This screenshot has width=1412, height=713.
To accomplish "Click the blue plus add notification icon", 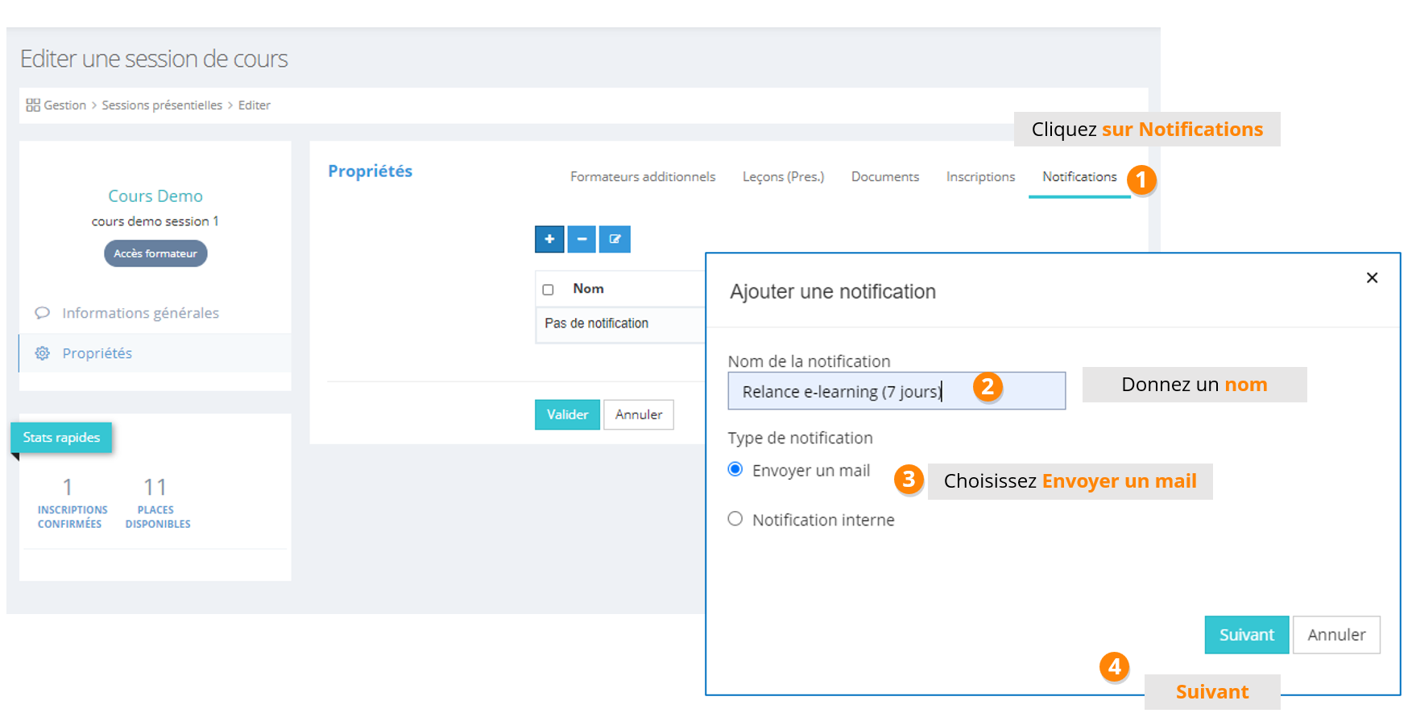I will tap(549, 239).
